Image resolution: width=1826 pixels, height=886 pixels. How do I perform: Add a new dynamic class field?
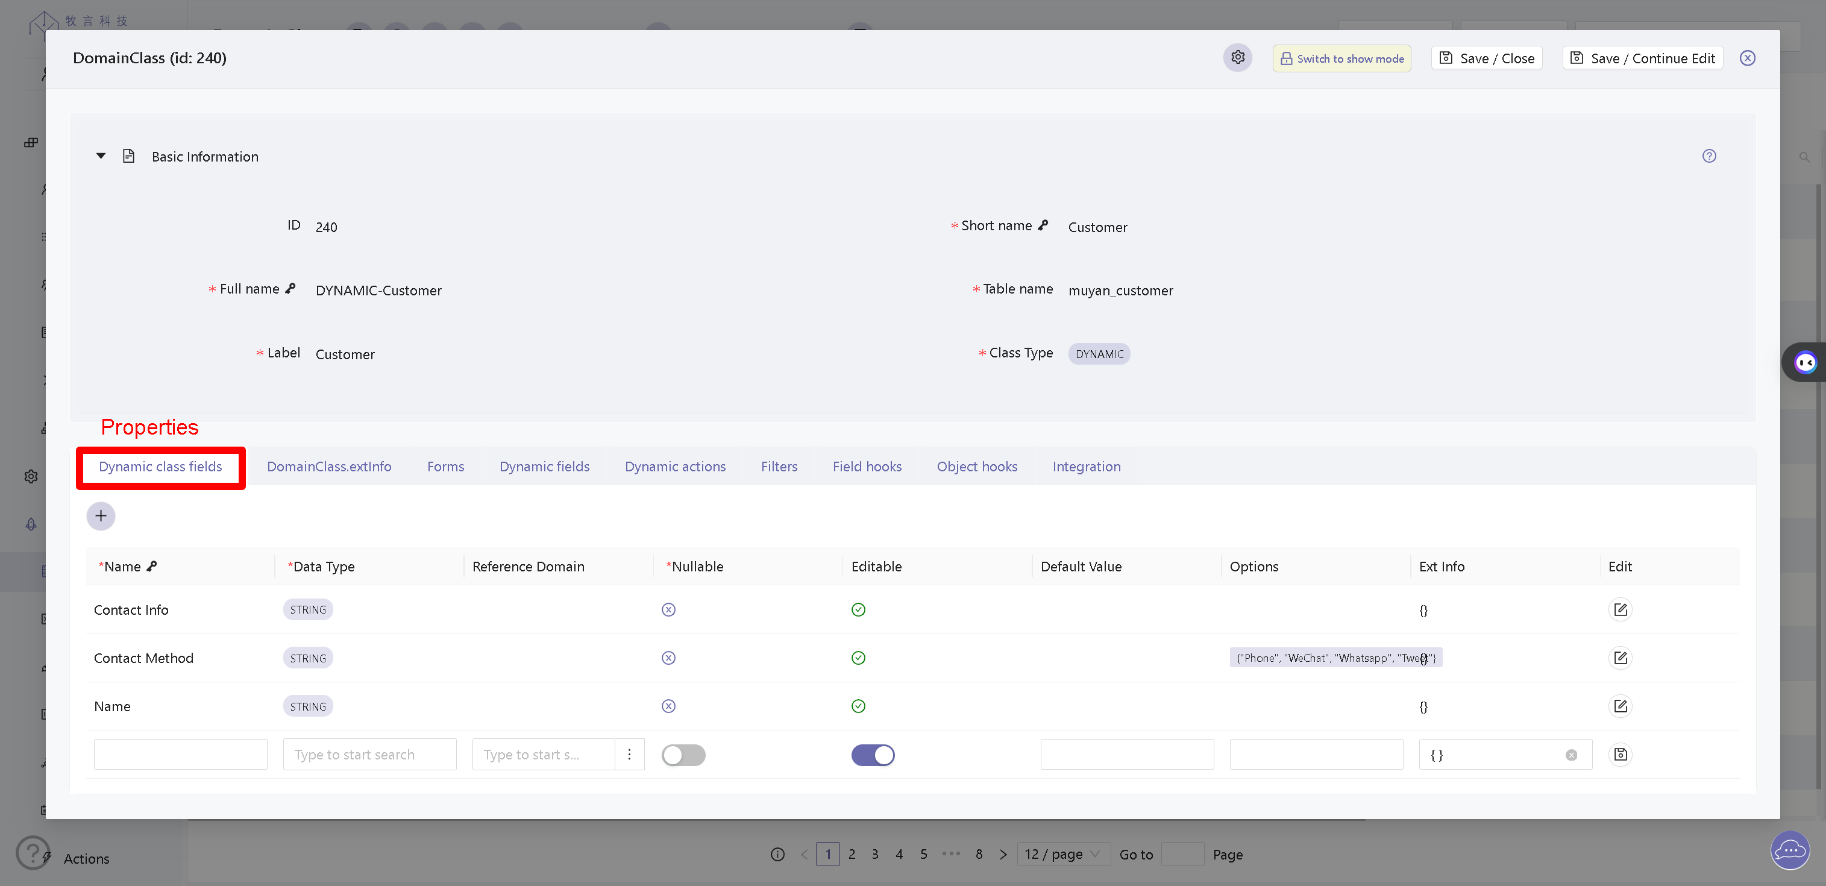coord(101,515)
